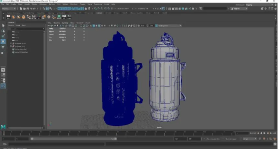Open the viewport view transform dropdown

[168, 26]
